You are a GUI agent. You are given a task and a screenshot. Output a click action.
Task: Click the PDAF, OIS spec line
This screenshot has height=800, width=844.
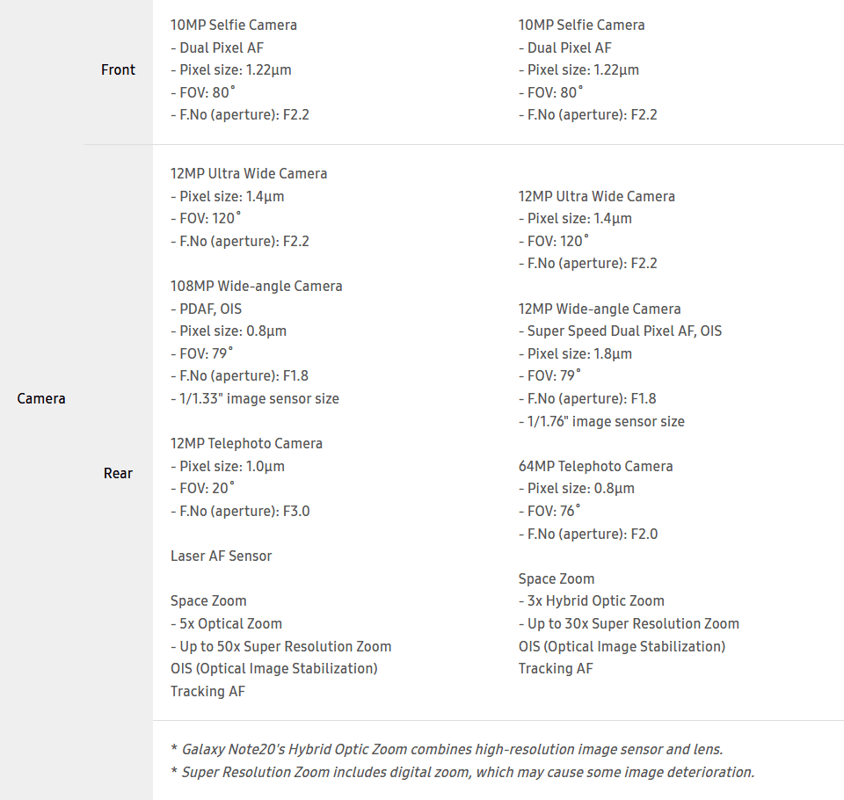pos(206,309)
